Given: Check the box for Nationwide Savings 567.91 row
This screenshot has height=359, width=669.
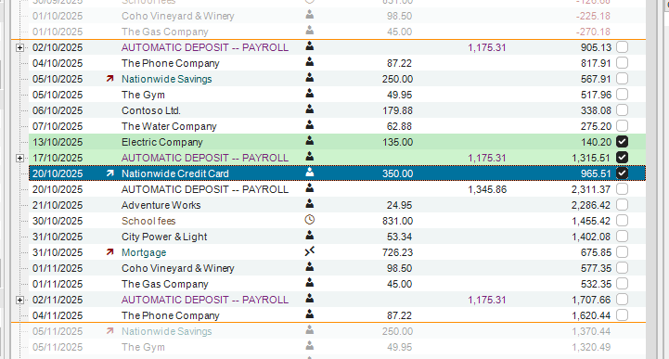Looking at the screenshot, I should pos(622,79).
